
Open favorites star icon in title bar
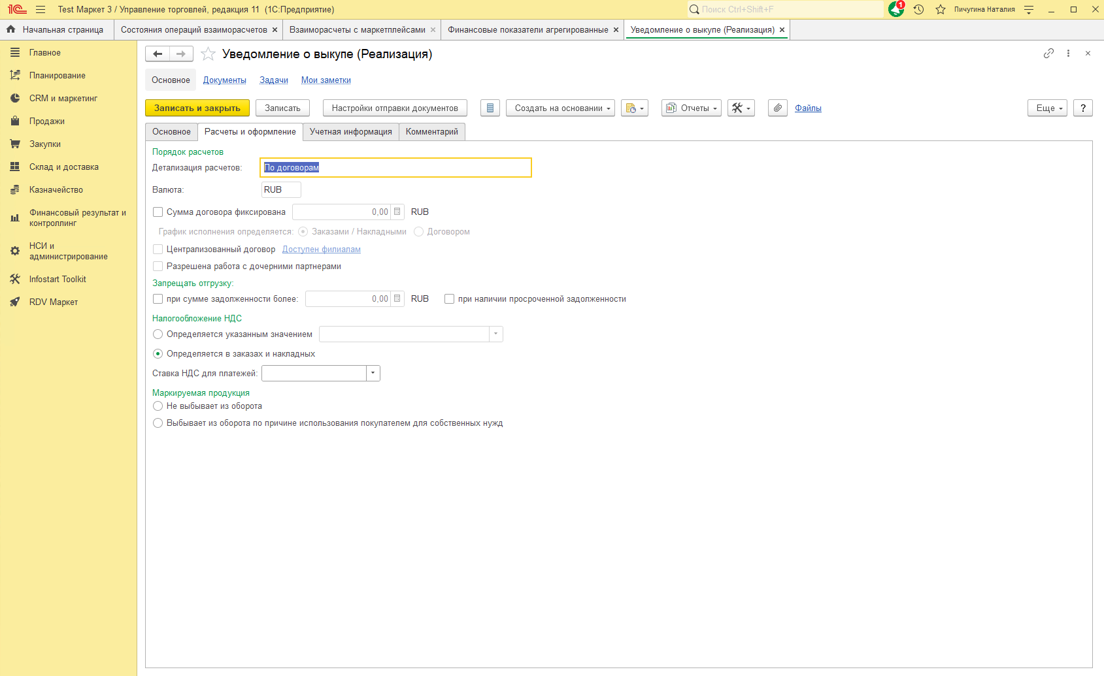coord(941,10)
